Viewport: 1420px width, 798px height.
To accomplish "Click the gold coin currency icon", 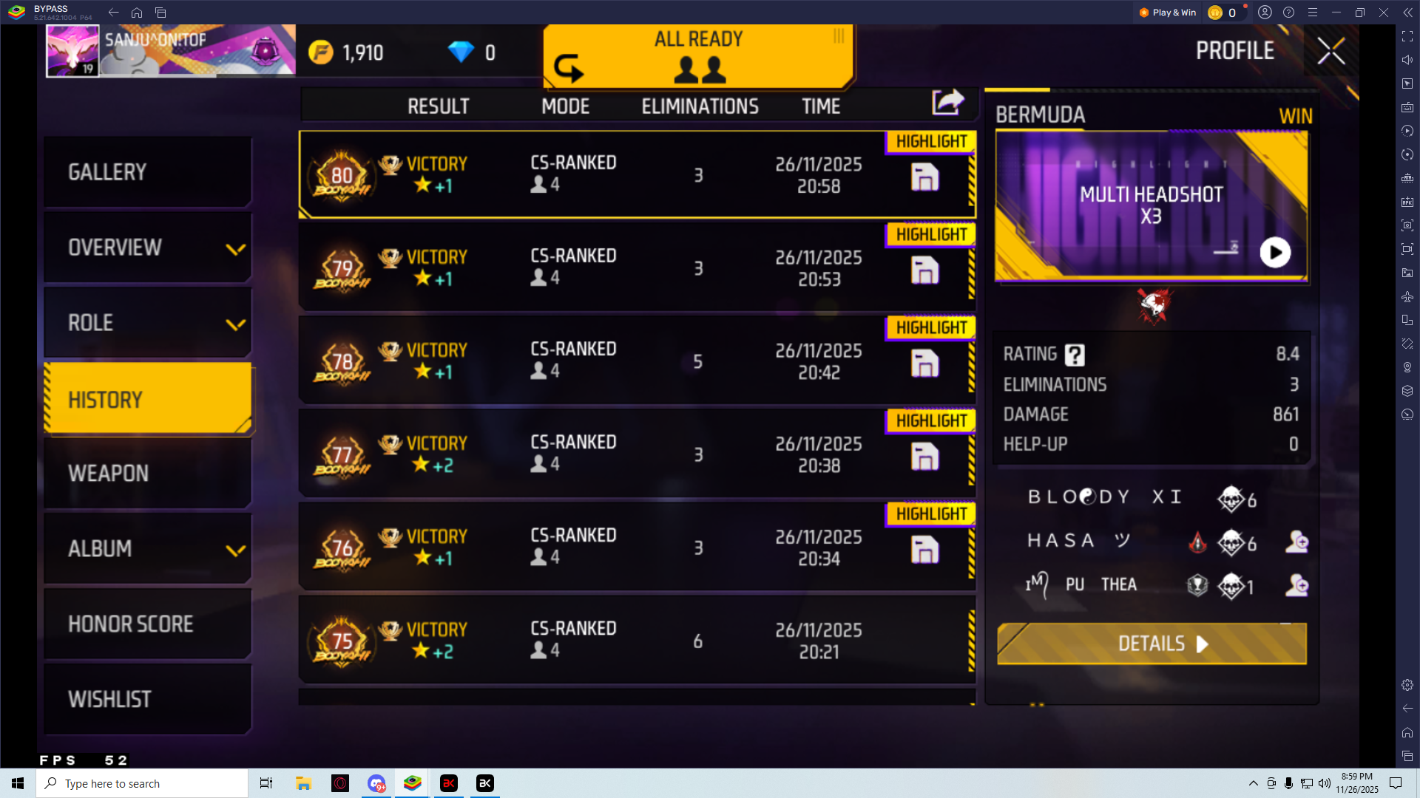I will 321,52.
